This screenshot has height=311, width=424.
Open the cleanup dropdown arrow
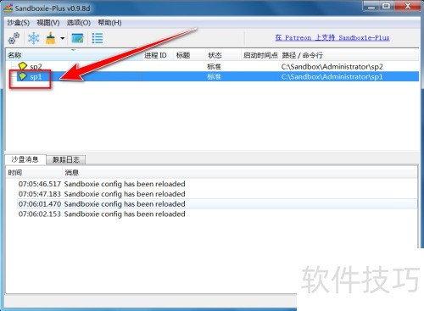63,38
